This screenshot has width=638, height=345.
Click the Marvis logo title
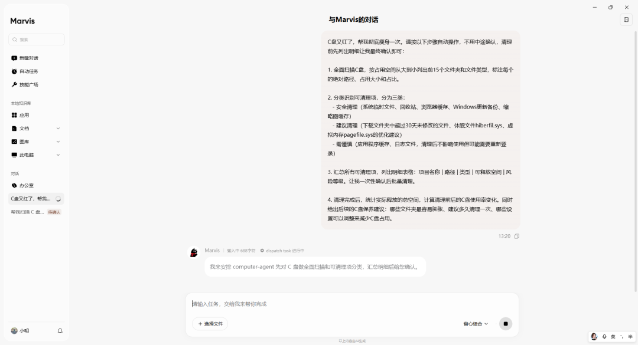coord(22,21)
